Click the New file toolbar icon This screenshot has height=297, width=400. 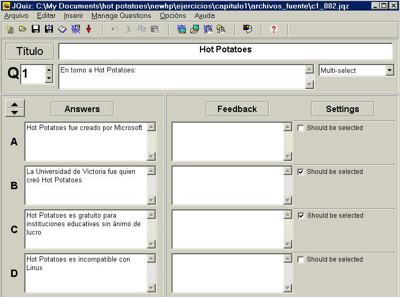(10, 30)
